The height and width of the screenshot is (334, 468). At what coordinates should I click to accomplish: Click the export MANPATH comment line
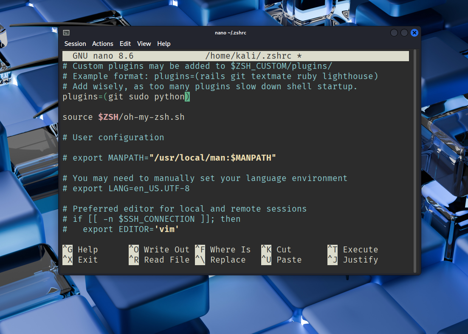169,158
